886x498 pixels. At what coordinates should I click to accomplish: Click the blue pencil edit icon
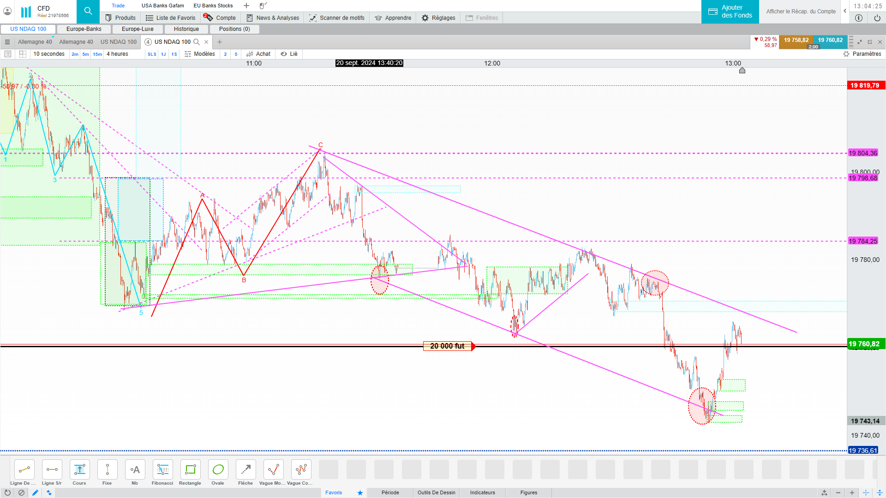[35, 492]
